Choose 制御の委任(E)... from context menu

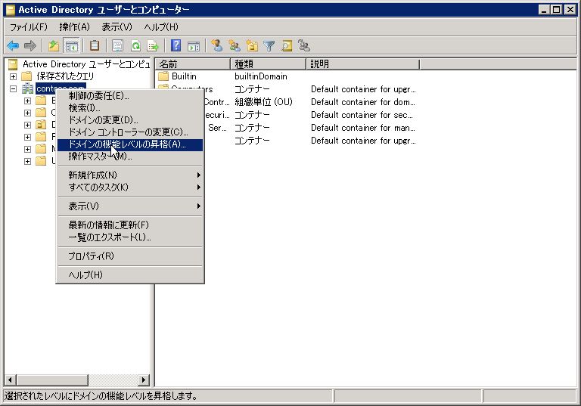click(129, 96)
